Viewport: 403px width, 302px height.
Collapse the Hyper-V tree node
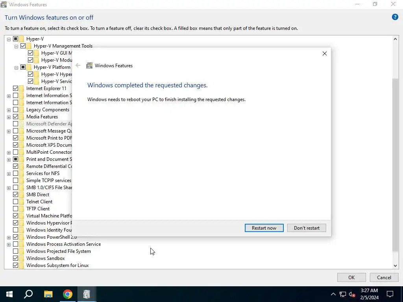[9, 39]
